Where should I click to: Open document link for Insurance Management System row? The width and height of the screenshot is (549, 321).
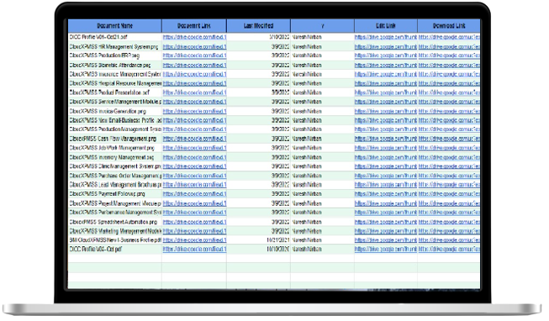click(x=194, y=74)
